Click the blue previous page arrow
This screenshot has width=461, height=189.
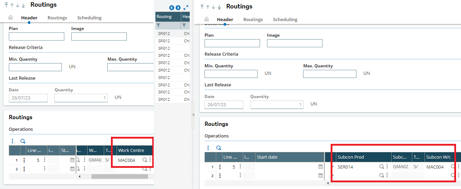click(x=172, y=7)
